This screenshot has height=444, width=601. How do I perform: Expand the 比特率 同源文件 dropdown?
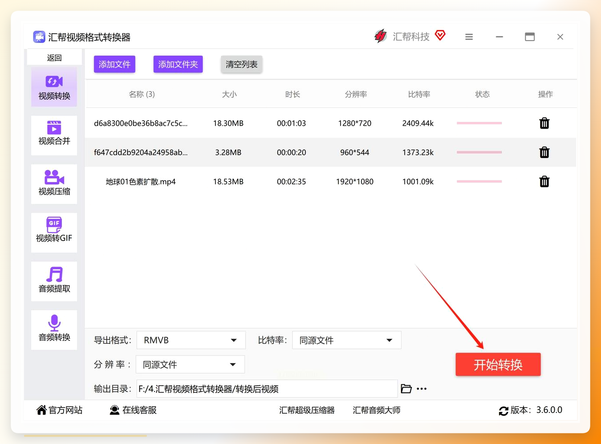tap(347, 340)
